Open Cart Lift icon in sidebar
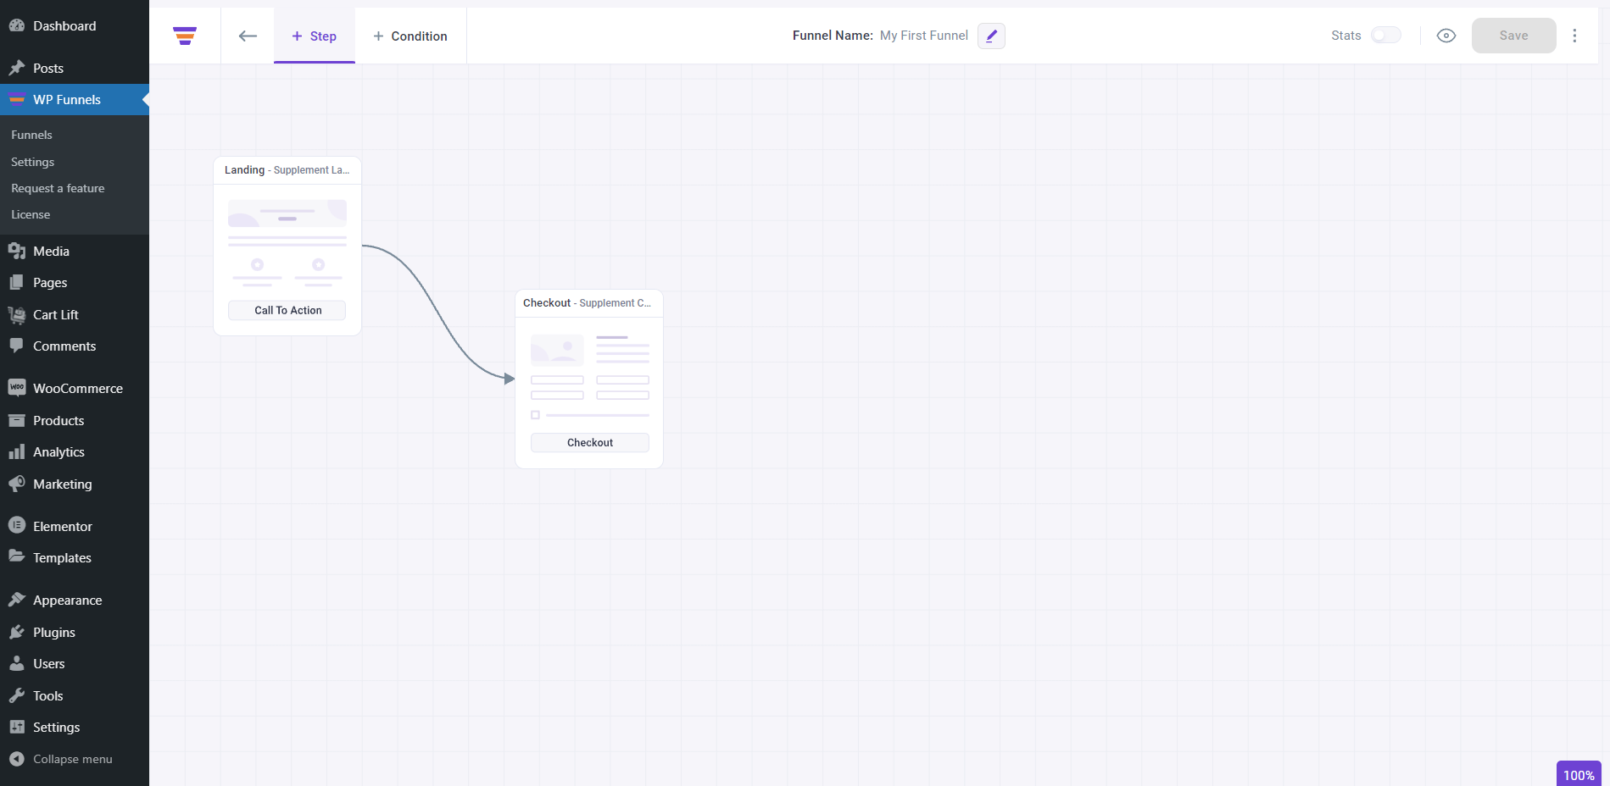This screenshot has height=786, width=1610. pos(17,314)
